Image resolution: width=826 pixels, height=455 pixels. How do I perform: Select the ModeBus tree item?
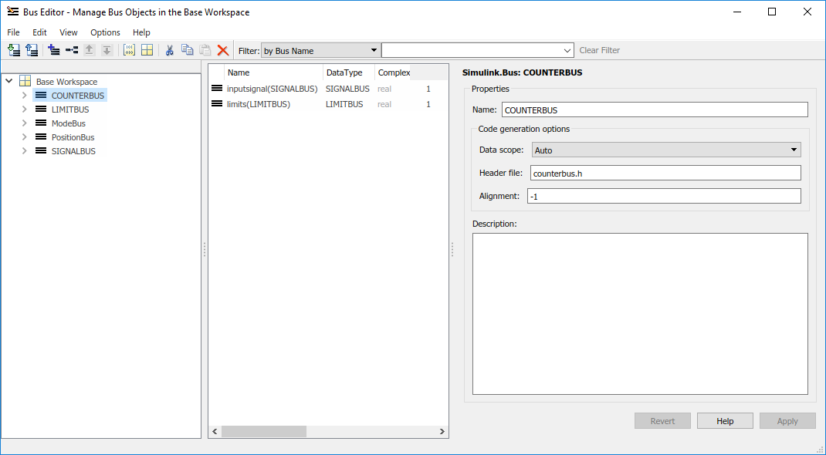pyautogui.click(x=69, y=123)
